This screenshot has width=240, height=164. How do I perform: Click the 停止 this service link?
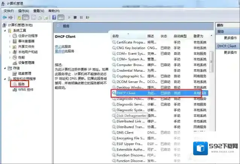58,46
